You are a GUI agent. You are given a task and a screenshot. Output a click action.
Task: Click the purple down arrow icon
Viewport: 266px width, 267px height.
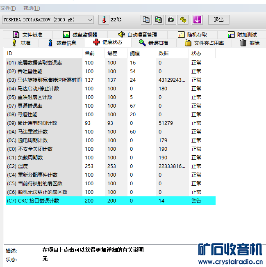click(x=197, y=20)
